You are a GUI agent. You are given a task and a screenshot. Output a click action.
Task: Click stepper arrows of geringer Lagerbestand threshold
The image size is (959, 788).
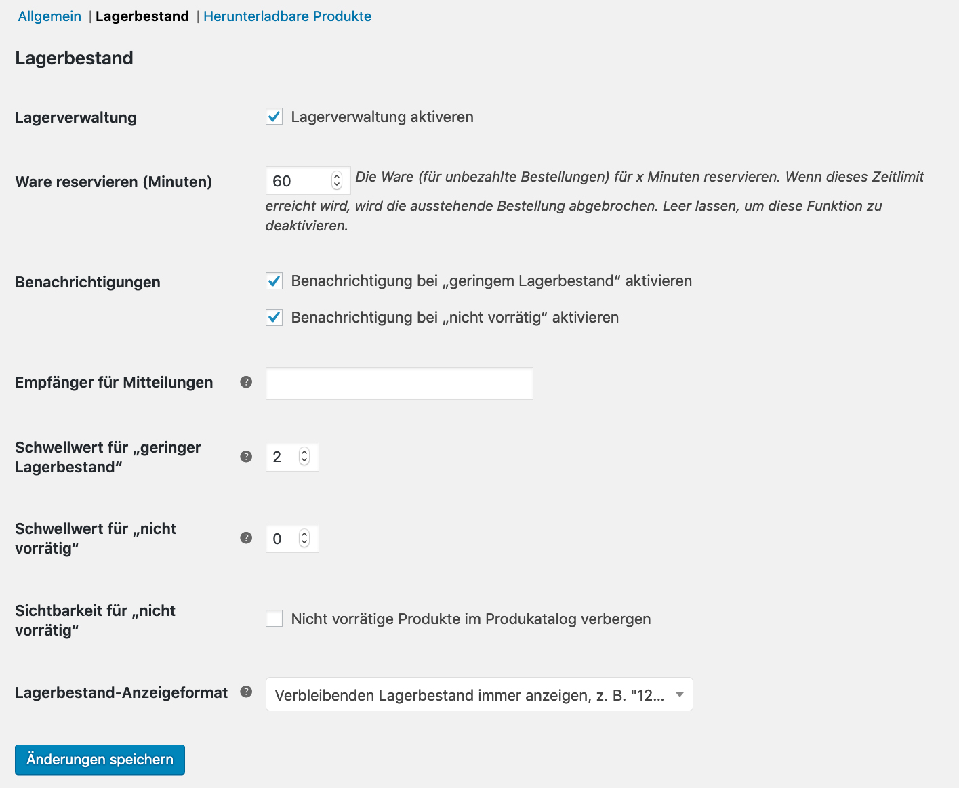304,457
